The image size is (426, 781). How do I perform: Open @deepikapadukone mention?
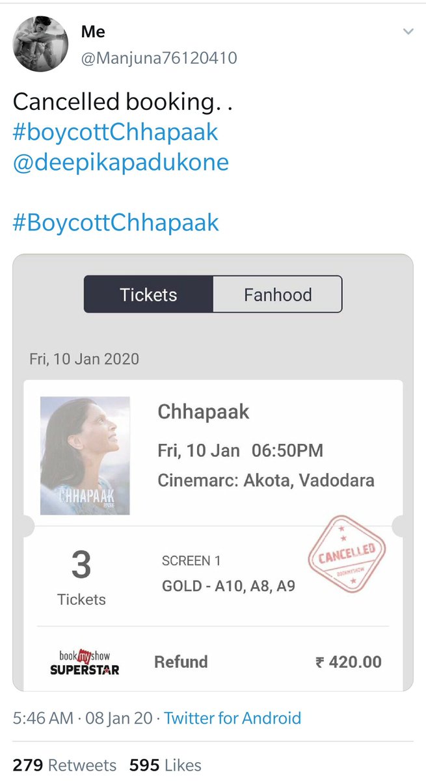click(x=121, y=162)
